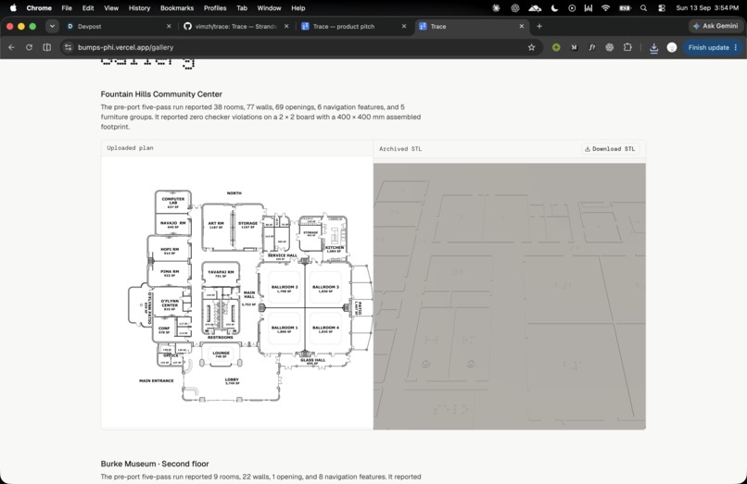Open a new browser tab

tap(539, 27)
